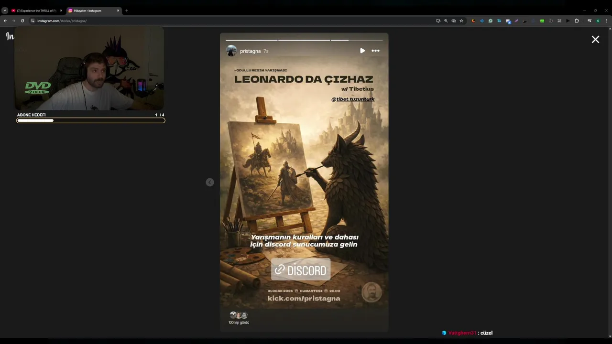Click the blue sound-wave extension icon
Screen dimensions: 612x344
point(482,21)
